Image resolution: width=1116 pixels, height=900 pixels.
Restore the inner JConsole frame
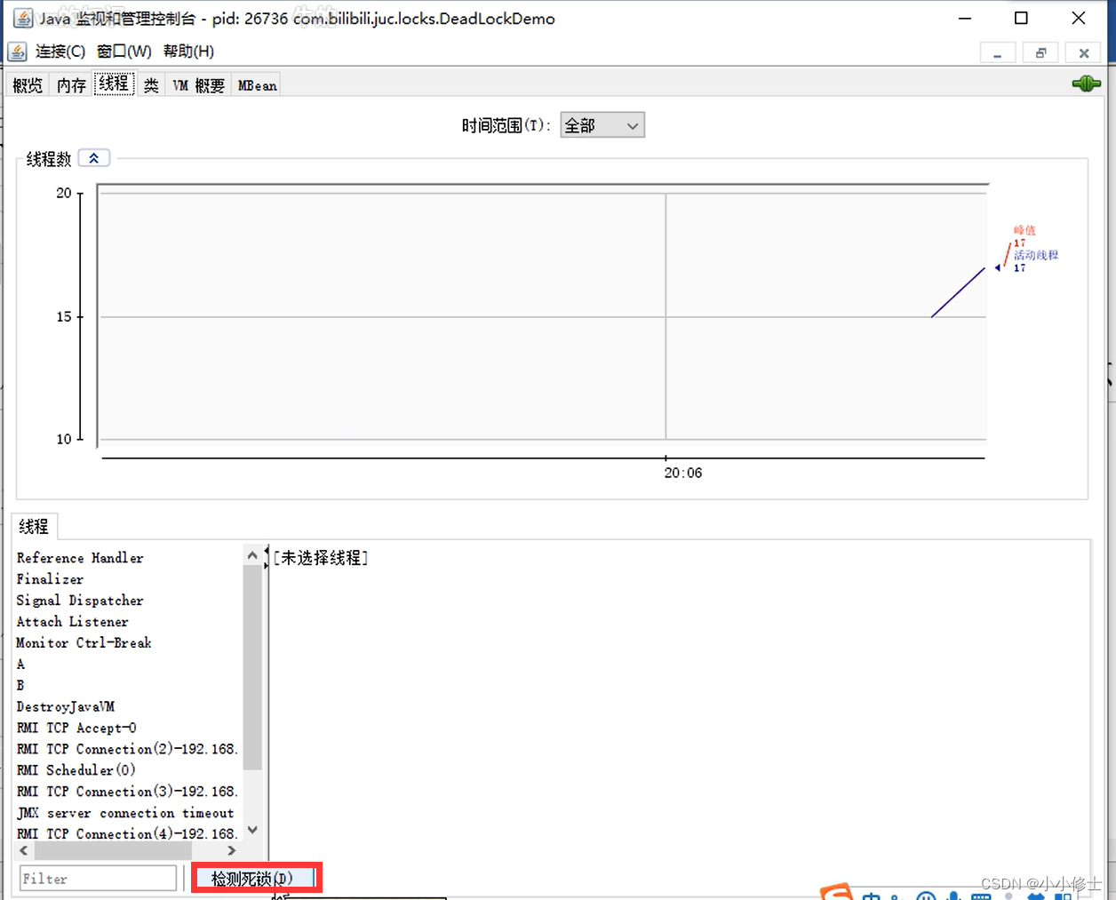[x=1040, y=53]
